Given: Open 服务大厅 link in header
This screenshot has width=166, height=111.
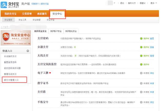Looking at the screenshot, I should (x=132, y=3).
